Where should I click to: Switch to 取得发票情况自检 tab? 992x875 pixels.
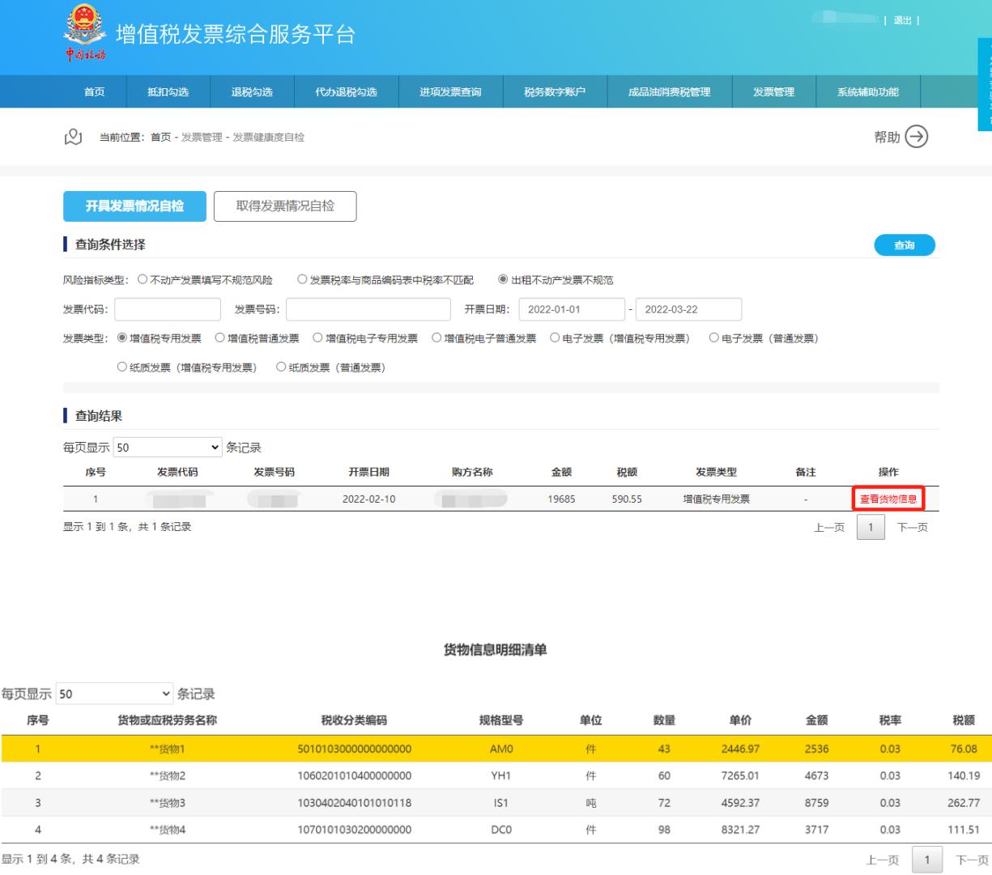point(285,206)
